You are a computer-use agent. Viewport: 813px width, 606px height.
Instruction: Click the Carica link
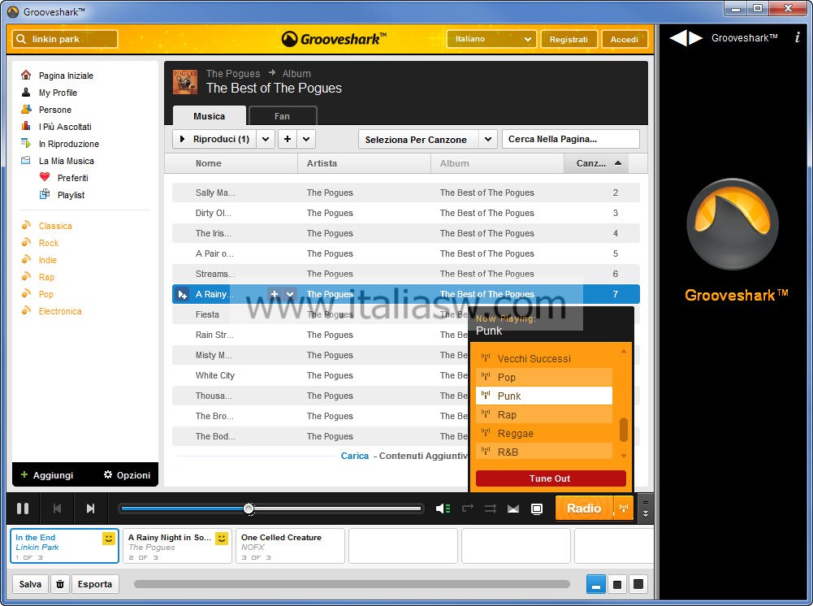click(355, 456)
